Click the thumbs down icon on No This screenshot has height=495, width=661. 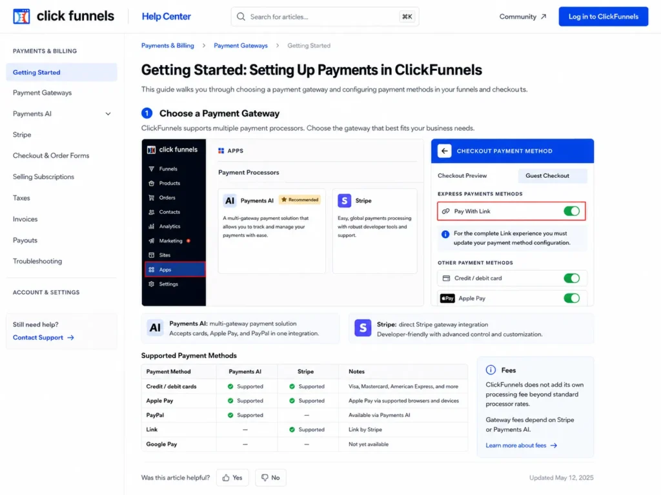pos(265,478)
